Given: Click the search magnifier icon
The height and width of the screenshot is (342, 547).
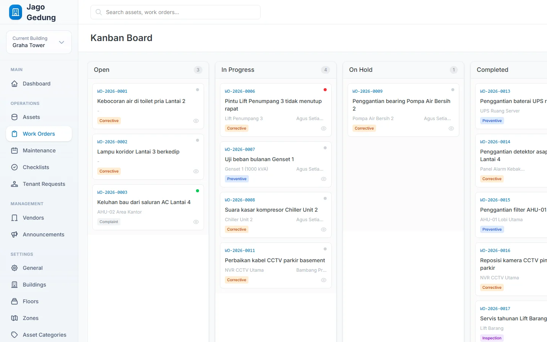Looking at the screenshot, I should tap(99, 12).
